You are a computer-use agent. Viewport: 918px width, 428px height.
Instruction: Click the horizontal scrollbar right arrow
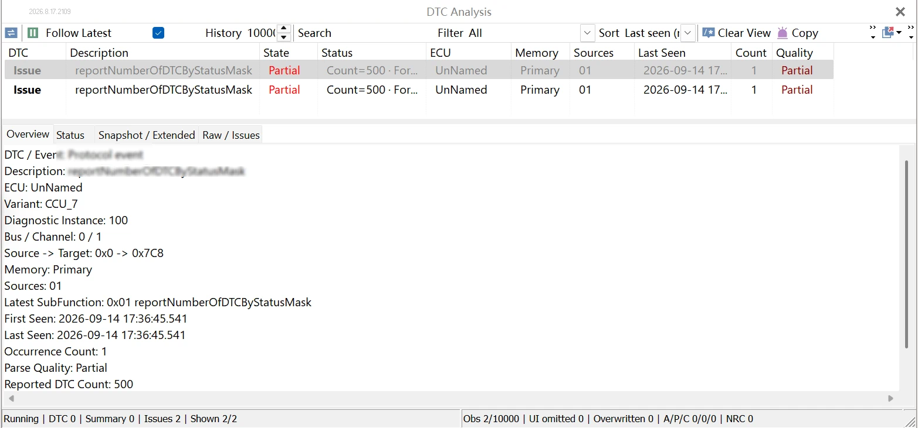pos(890,398)
